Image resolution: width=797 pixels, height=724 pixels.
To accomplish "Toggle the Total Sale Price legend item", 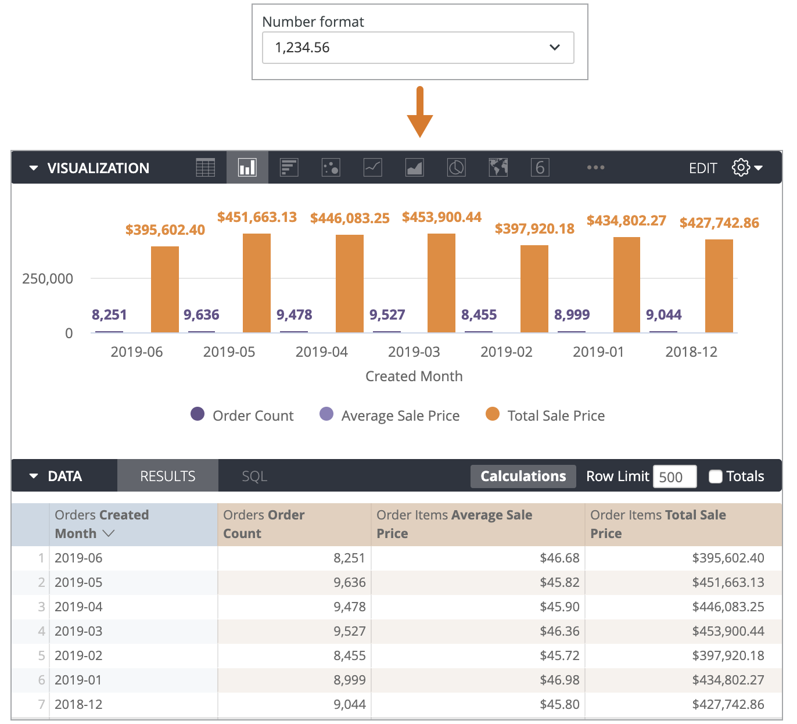I will 545,415.
